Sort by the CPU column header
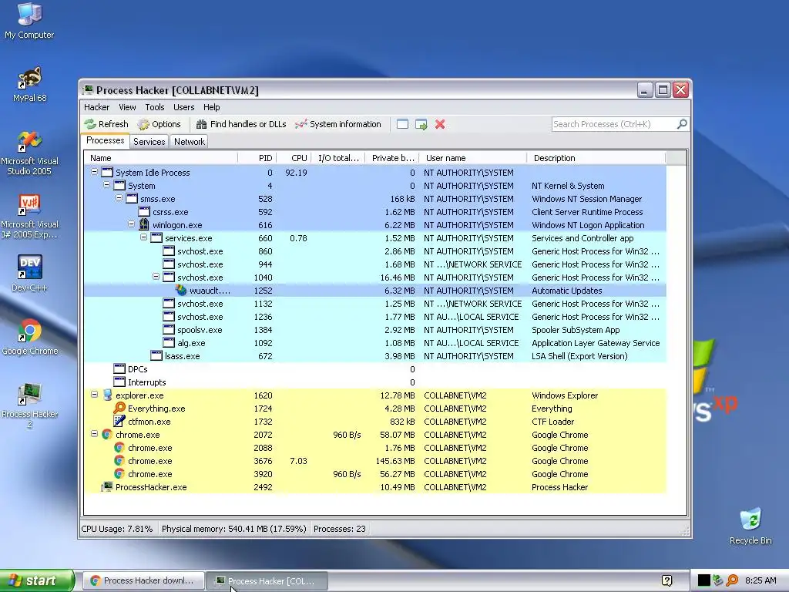Viewport: 789px width, 592px height. (x=294, y=158)
